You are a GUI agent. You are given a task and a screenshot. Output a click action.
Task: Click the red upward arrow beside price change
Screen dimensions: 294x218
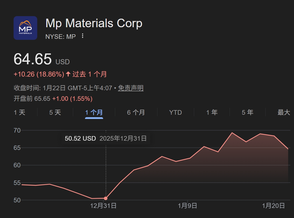click(x=68, y=74)
